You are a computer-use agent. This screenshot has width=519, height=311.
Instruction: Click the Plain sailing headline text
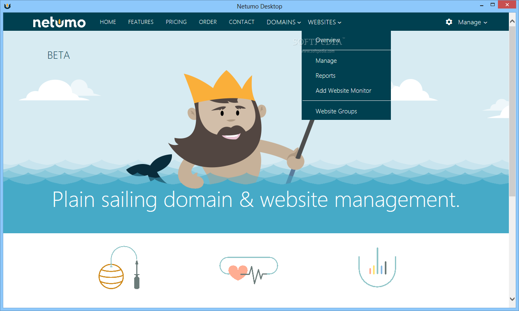coord(256,200)
